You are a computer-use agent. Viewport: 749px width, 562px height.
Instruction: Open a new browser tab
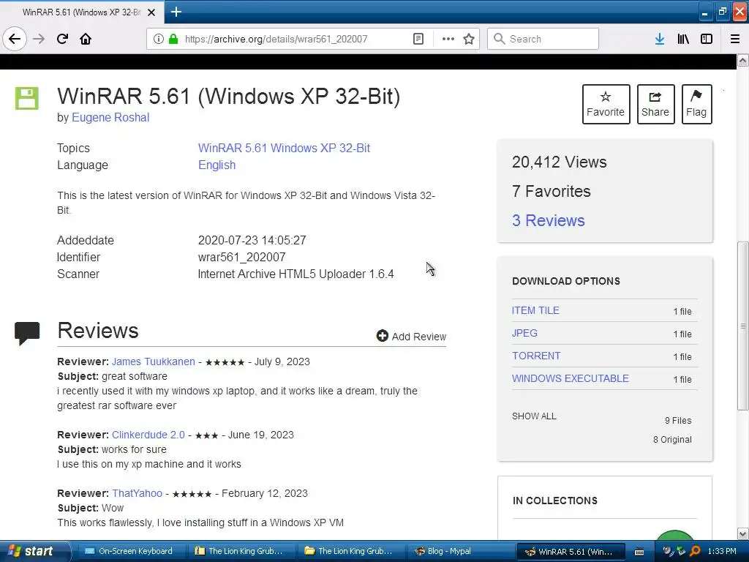(176, 12)
